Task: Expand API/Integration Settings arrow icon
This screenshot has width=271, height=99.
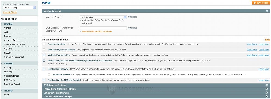Action: 267,85
